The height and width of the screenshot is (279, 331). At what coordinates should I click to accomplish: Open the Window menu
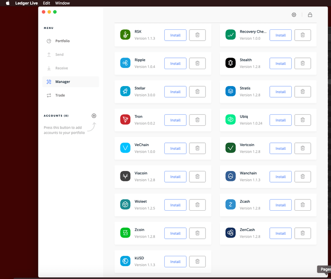[x=62, y=3]
